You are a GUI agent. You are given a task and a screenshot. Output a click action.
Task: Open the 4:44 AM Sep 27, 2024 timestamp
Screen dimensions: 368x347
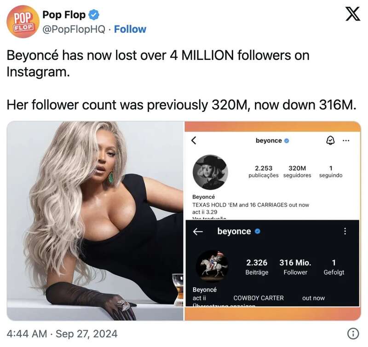click(x=62, y=334)
